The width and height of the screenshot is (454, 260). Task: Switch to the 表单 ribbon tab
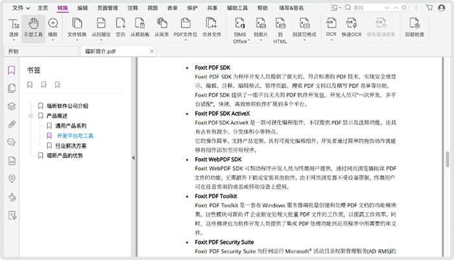pos(173,8)
